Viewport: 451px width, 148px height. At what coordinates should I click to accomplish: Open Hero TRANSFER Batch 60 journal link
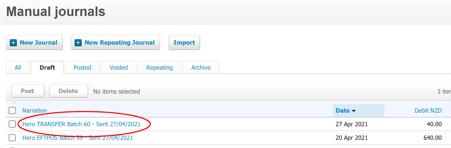pyautogui.click(x=81, y=124)
